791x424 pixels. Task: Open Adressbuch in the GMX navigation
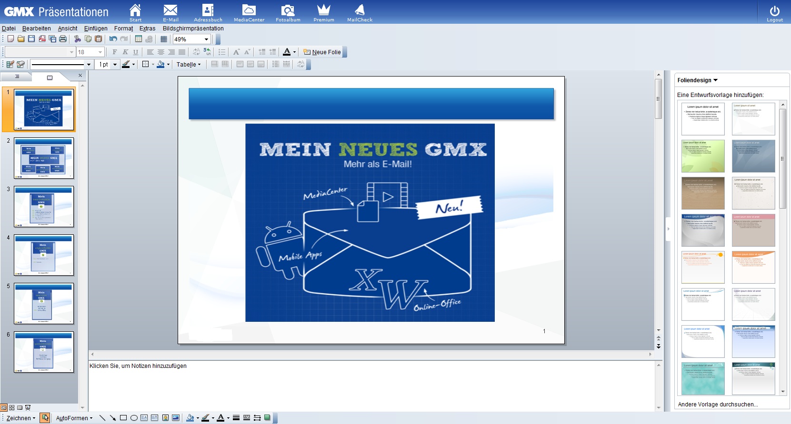coord(208,13)
